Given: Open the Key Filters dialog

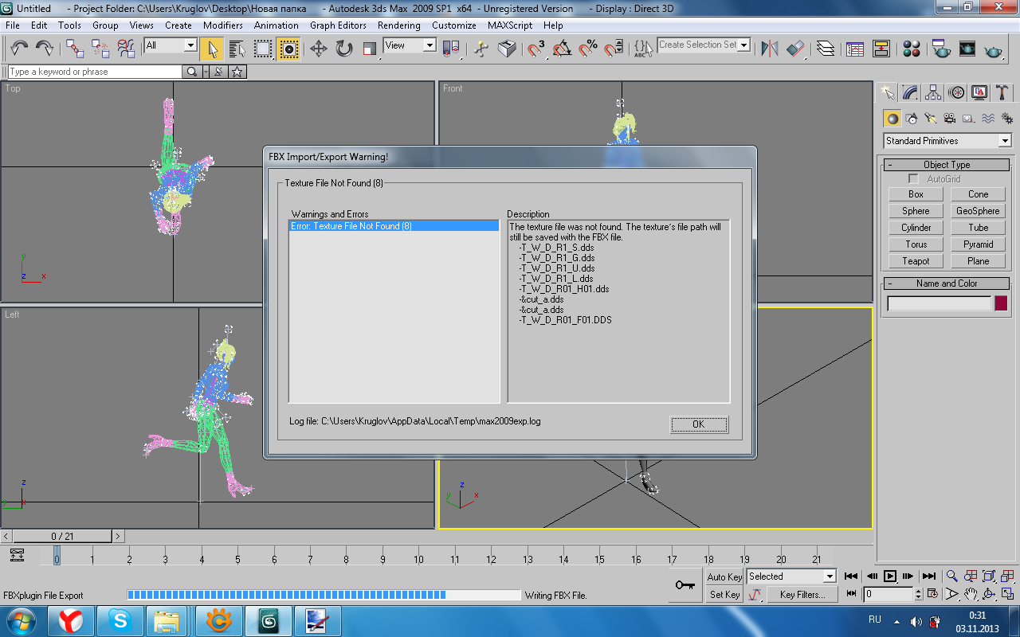Looking at the screenshot, I should [x=803, y=595].
